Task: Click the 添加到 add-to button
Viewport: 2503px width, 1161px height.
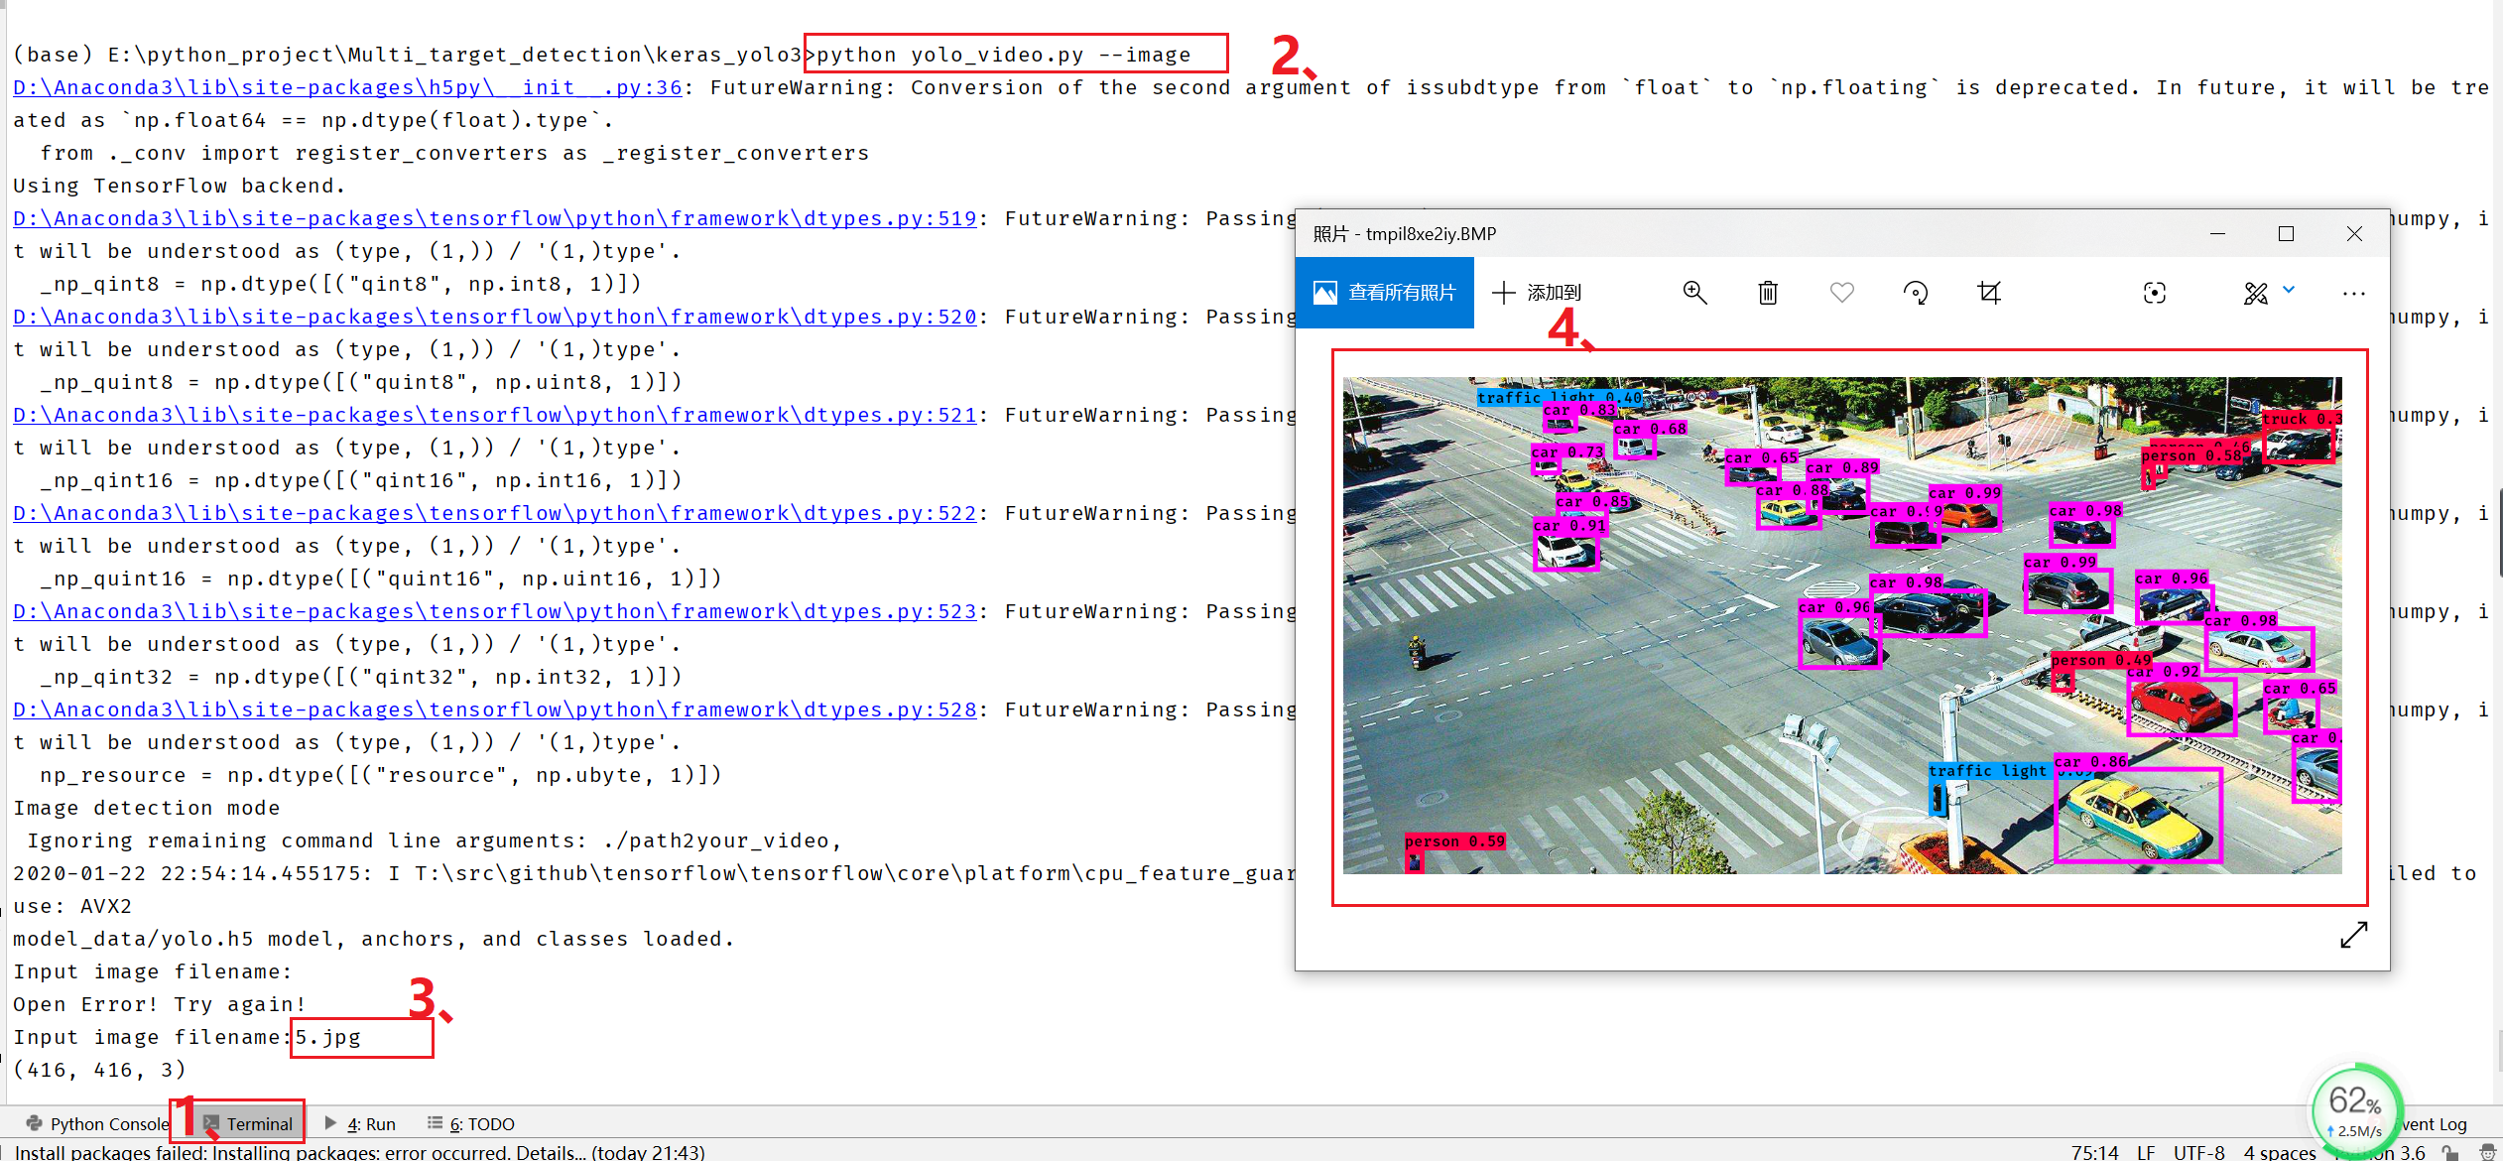Action: (x=1538, y=293)
